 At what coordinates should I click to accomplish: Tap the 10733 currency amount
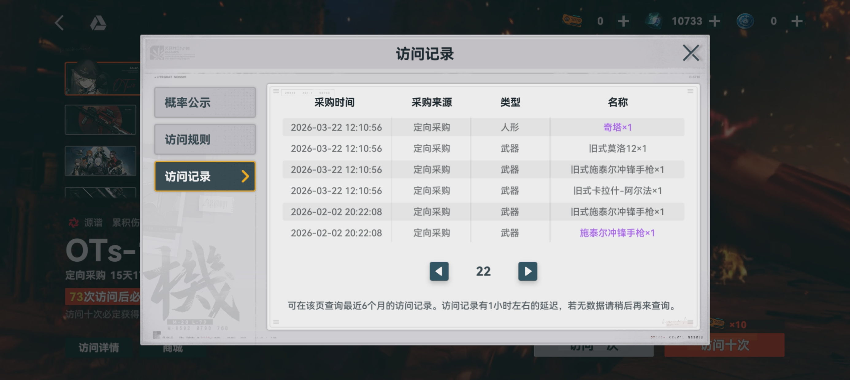(x=687, y=21)
